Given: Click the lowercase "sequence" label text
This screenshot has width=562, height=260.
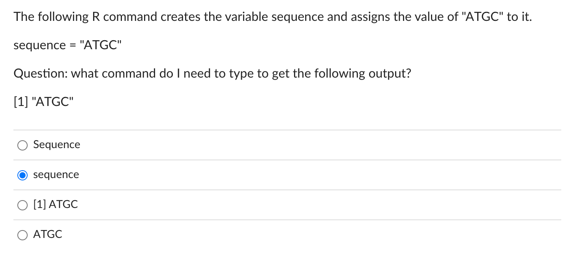Looking at the screenshot, I should [56, 175].
